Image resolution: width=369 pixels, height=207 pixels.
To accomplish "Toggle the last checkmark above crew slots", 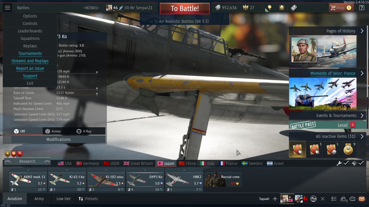I will click(x=361, y=163).
